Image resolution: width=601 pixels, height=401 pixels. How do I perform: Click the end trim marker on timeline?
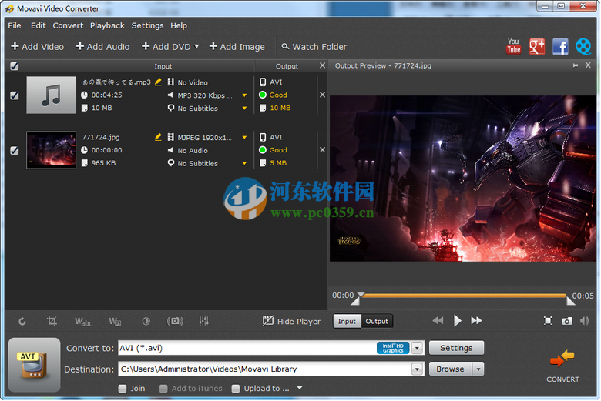(x=570, y=301)
